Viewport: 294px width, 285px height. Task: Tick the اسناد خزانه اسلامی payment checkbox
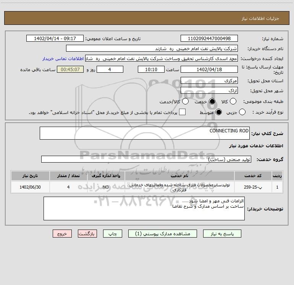coord(182,112)
